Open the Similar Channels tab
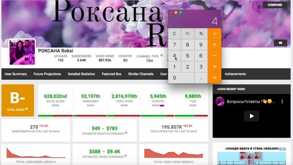293x165 pixels. point(141,74)
